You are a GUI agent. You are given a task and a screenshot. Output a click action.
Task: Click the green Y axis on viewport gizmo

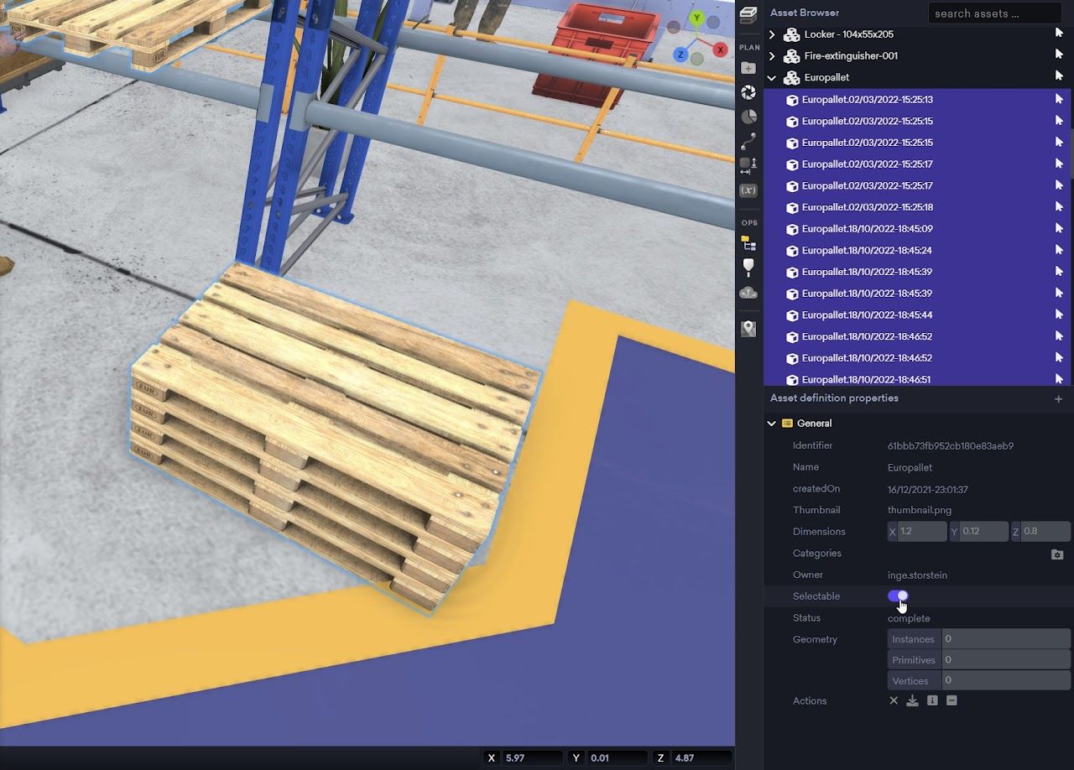pyautogui.click(x=696, y=18)
